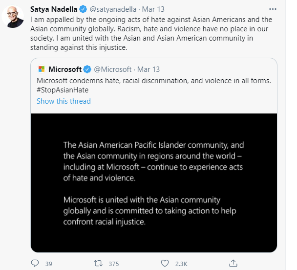Click the black image with the Microsoft statement
The image size is (297, 270).
154,183
